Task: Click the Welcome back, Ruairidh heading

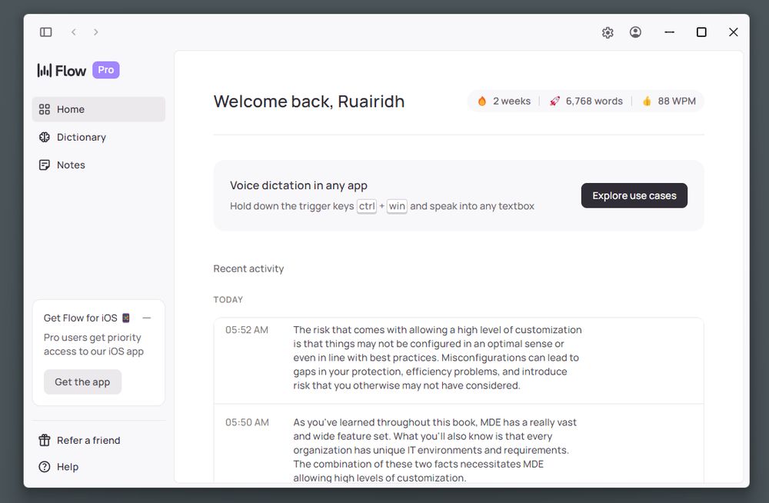Action: coord(309,101)
